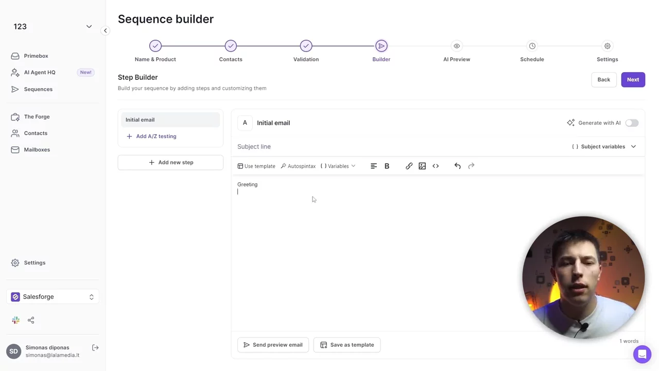
Task: Click the undo arrow icon
Action: pos(457,166)
